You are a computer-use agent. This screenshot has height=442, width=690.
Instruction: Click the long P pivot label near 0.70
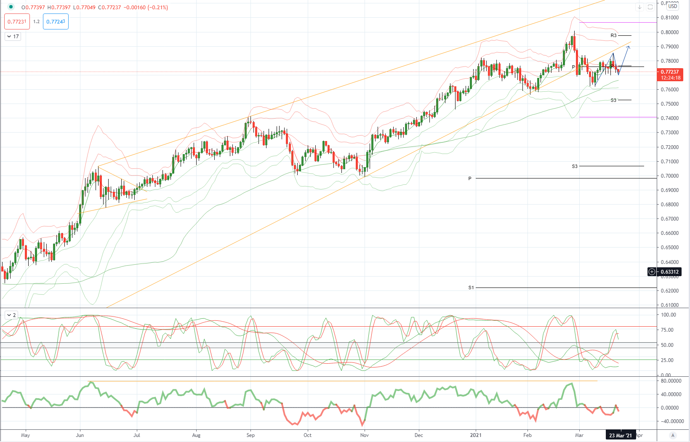tap(470, 178)
